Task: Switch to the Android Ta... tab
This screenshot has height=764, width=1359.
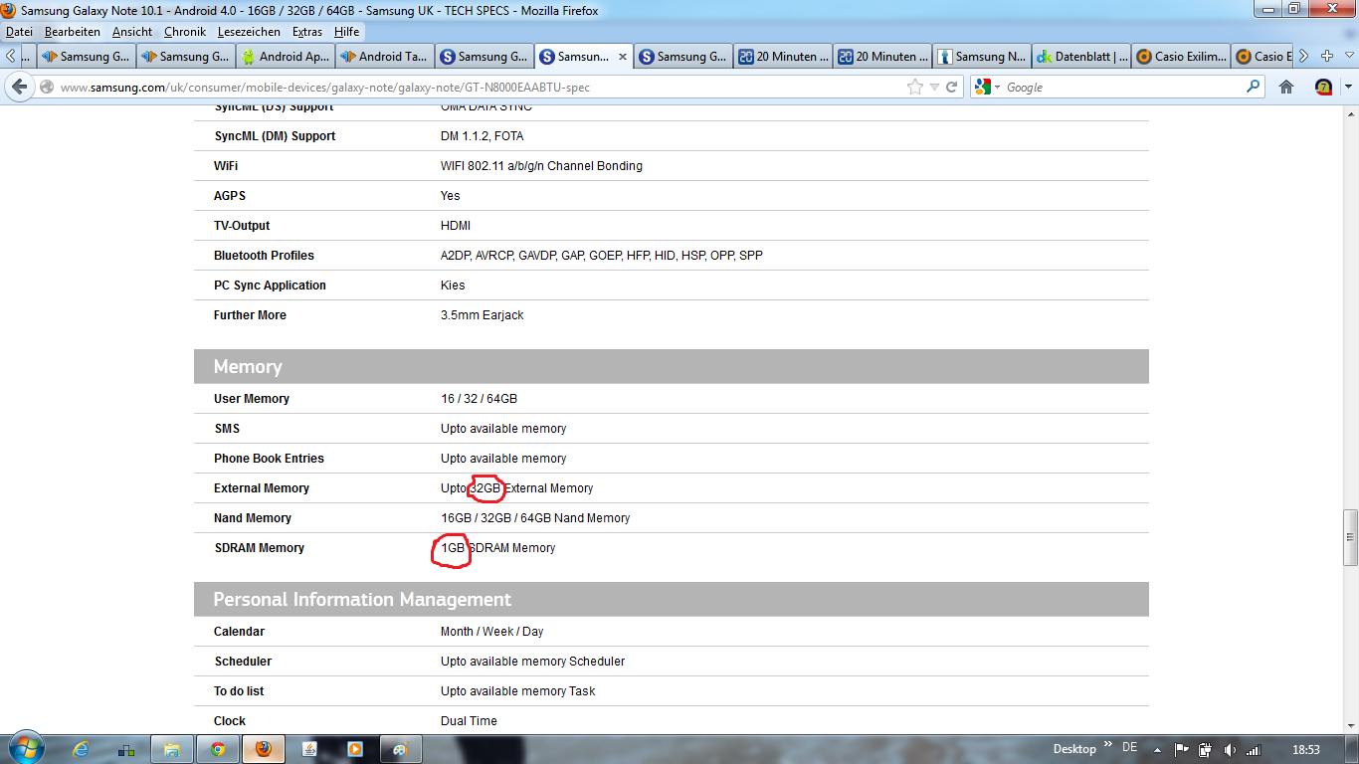Action: coord(385,57)
